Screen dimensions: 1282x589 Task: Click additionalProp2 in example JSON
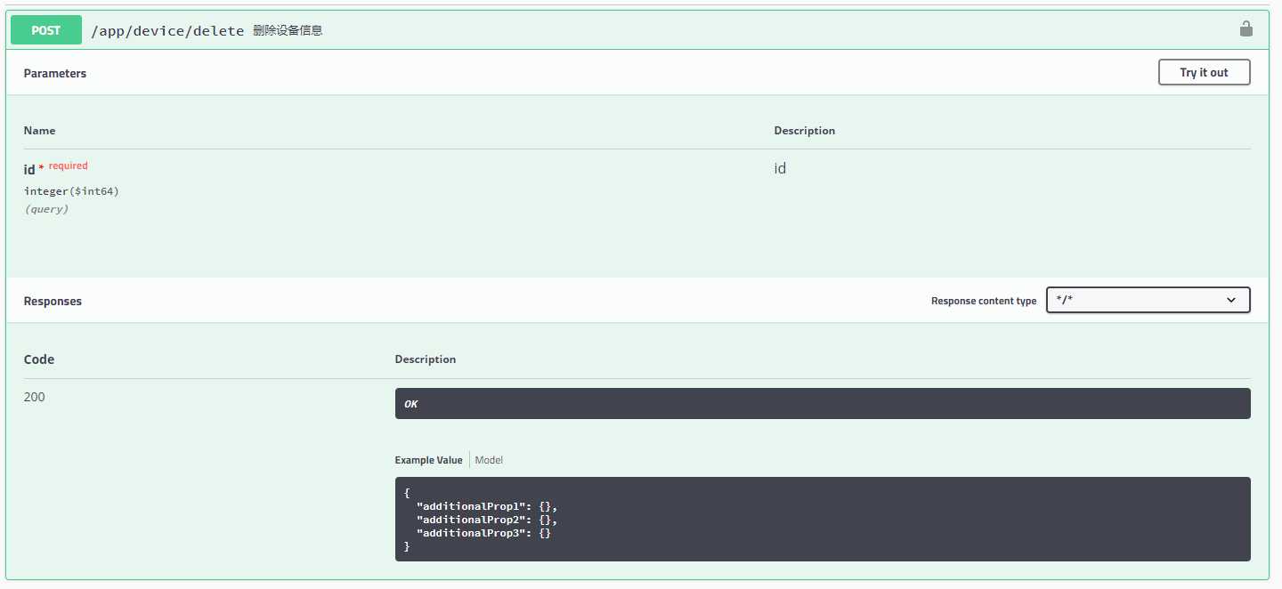click(x=473, y=520)
